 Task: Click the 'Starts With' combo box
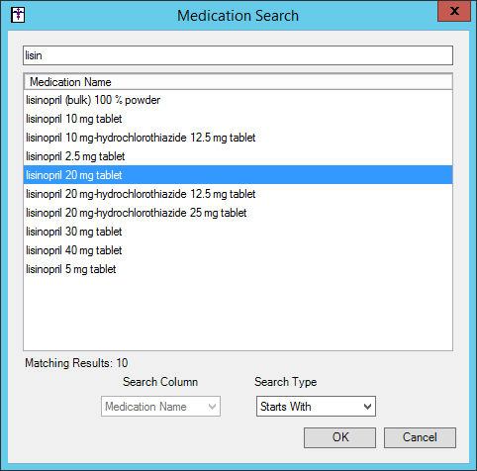point(316,407)
